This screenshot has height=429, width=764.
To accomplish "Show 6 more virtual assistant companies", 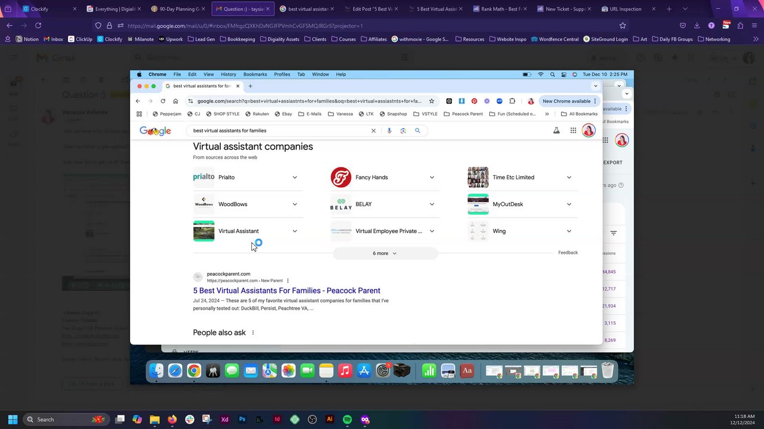I will pyautogui.click(x=385, y=253).
